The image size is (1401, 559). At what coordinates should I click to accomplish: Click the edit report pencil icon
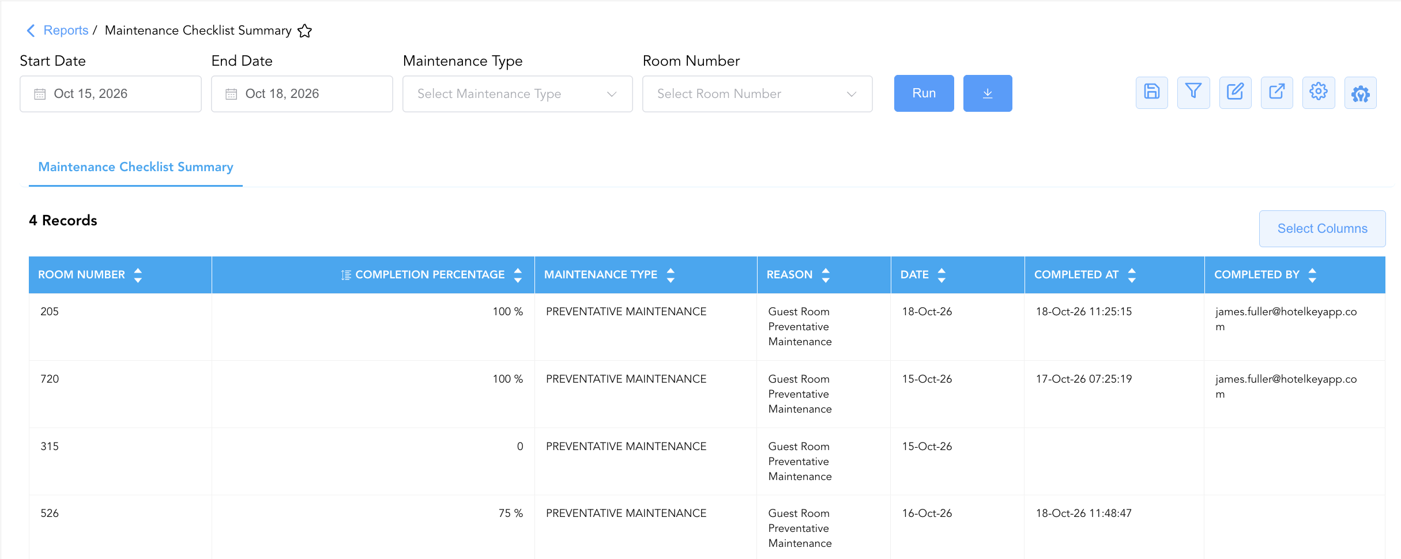pos(1235,92)
